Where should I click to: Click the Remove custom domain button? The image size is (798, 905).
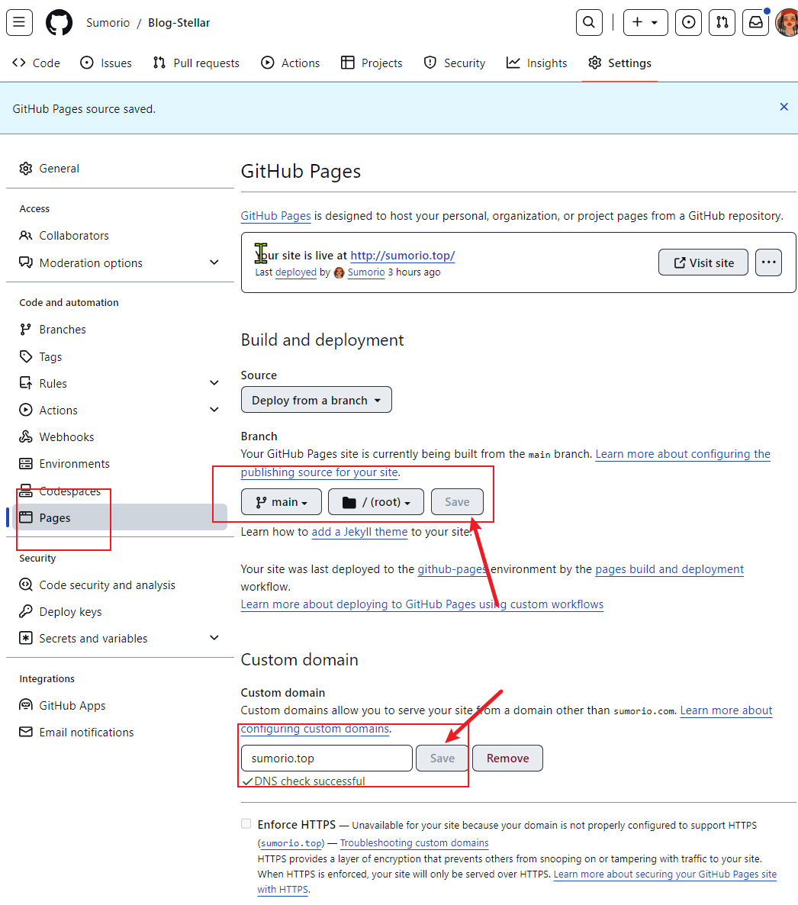pyautogui.click(x=508, y=758)
